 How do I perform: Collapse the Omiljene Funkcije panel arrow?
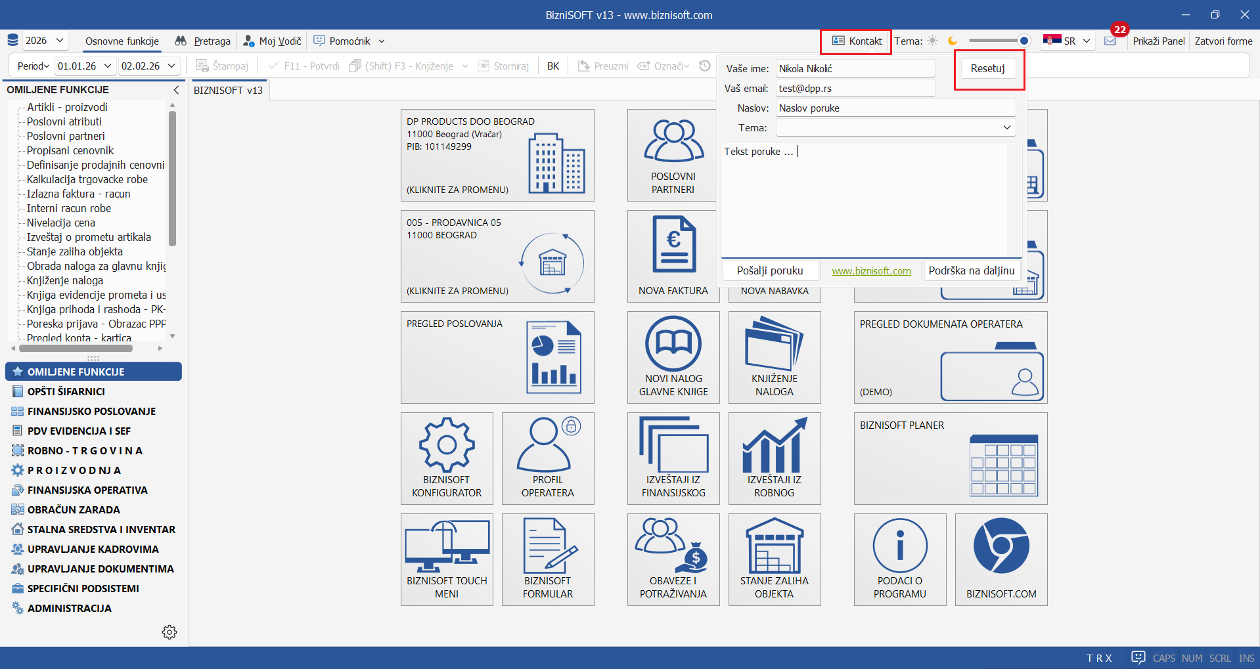[x=175, y=90]
